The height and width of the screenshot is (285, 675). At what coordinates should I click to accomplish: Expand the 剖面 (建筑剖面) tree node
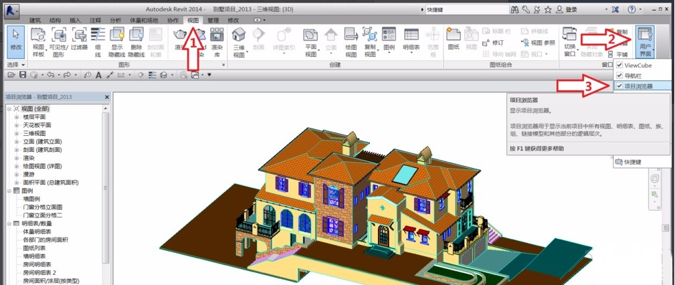(x=17, y=150)
